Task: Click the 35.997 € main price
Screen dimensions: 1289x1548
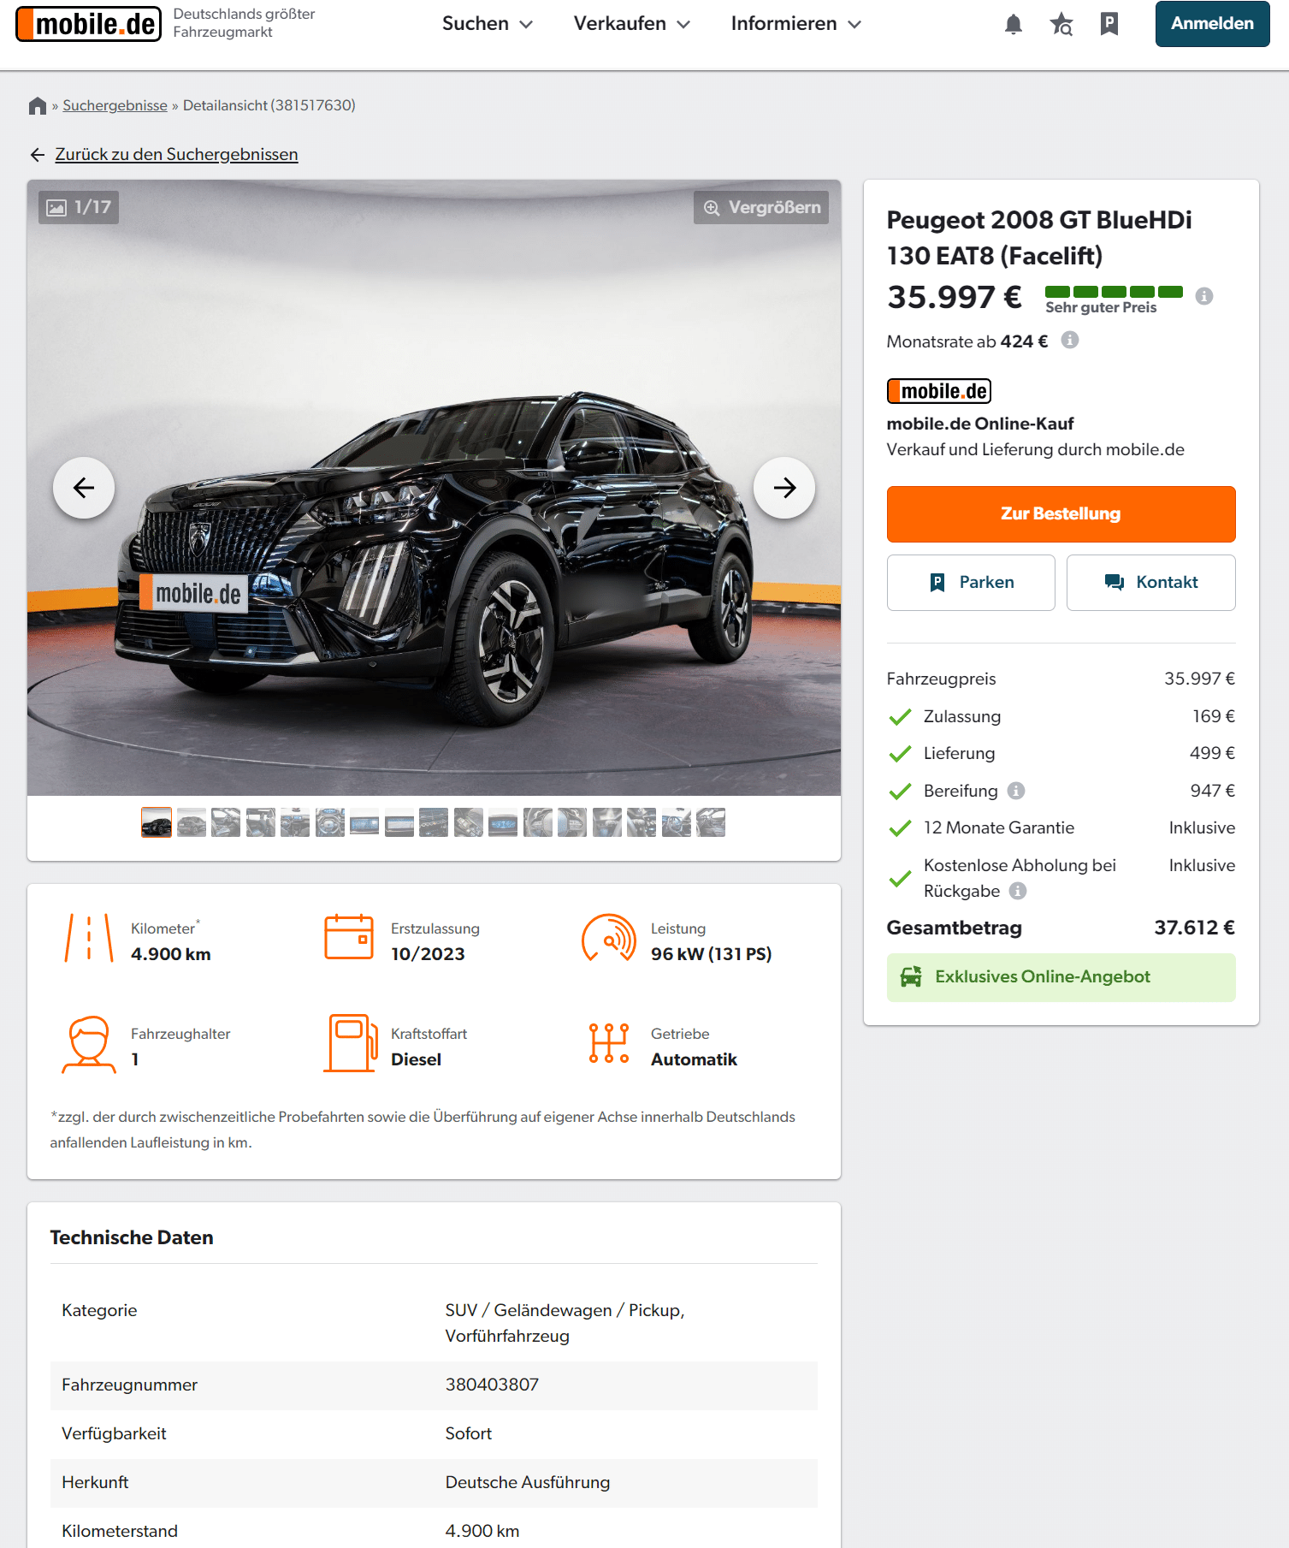Action: tap(955, 298)
